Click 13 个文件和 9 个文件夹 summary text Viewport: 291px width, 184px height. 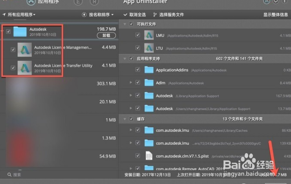click(243, 119)
